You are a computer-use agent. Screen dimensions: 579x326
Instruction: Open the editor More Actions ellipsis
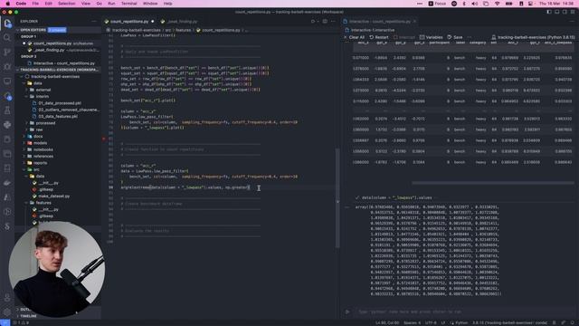pos(333,22)
